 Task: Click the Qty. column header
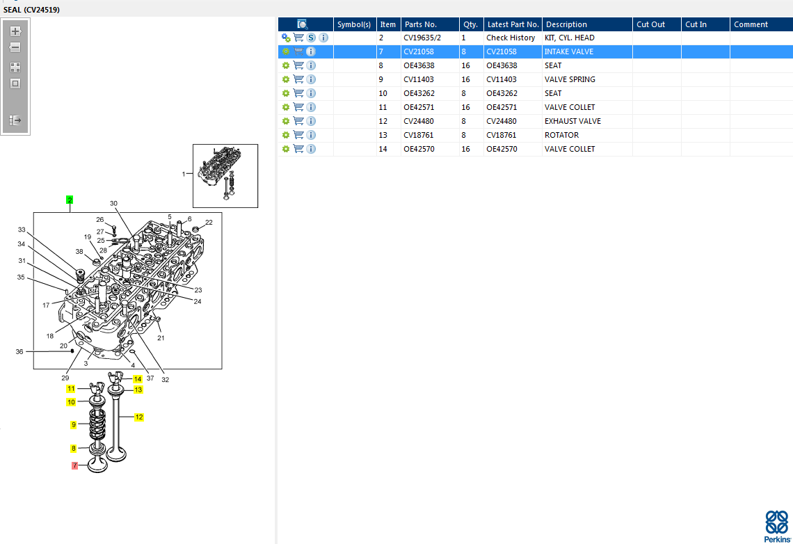470,24
